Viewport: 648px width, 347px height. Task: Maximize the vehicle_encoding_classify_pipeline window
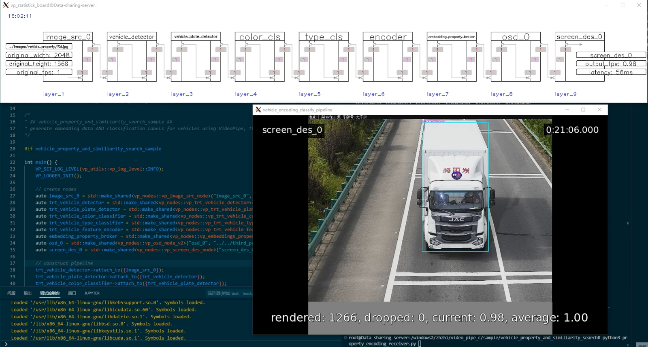pos(583,110)
